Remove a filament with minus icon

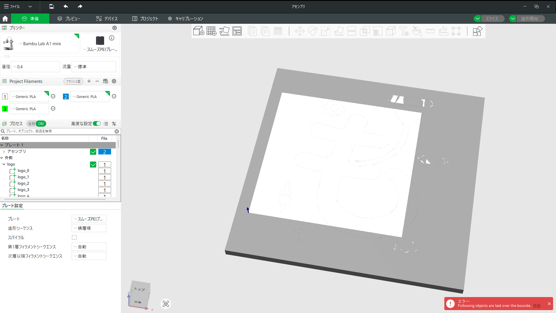coord(97,81)
